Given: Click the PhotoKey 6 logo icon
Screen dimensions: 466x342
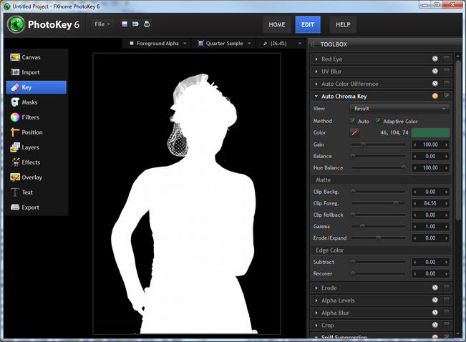Looking at the screenshot, I should point(16,24).
